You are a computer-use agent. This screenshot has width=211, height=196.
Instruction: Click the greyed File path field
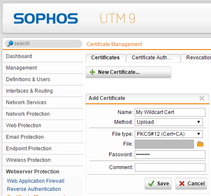tap(164, 144)
